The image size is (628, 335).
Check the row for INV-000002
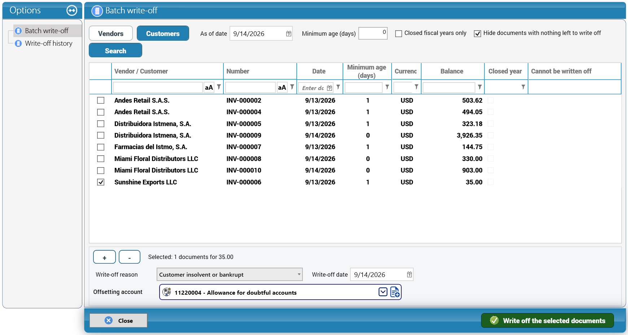[x=101, y=100]
